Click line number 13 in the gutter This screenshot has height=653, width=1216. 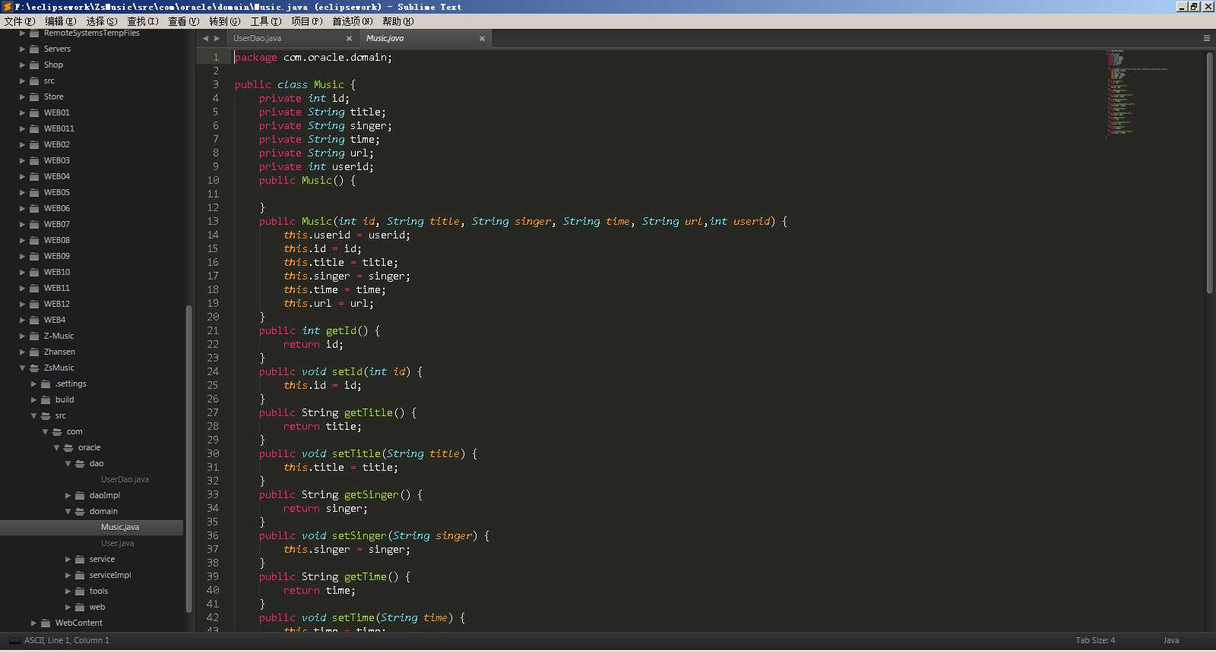[x=213, y=221]
